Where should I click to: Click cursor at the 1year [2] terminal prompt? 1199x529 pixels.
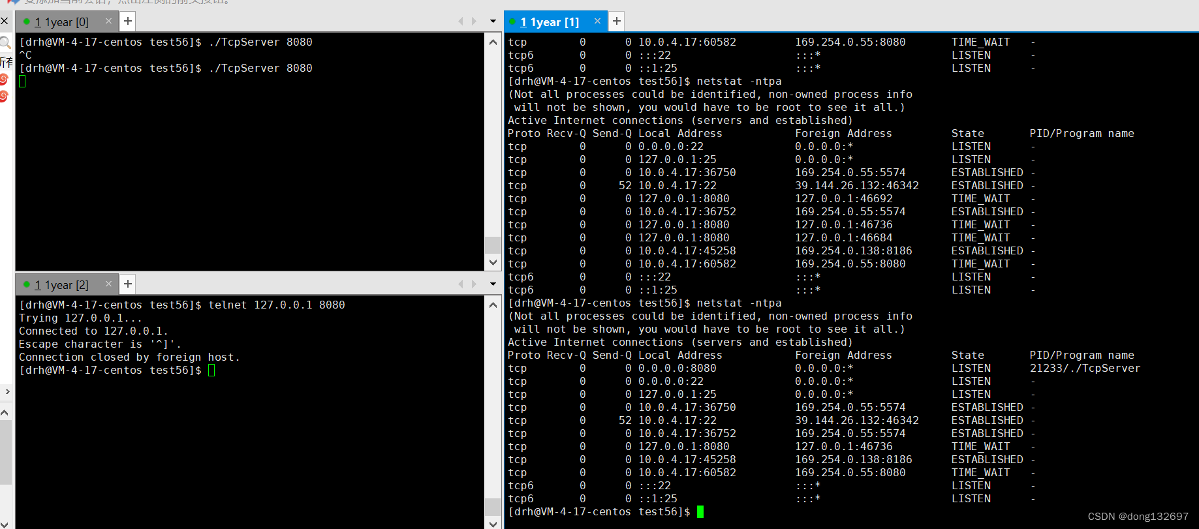pos(211,370)
